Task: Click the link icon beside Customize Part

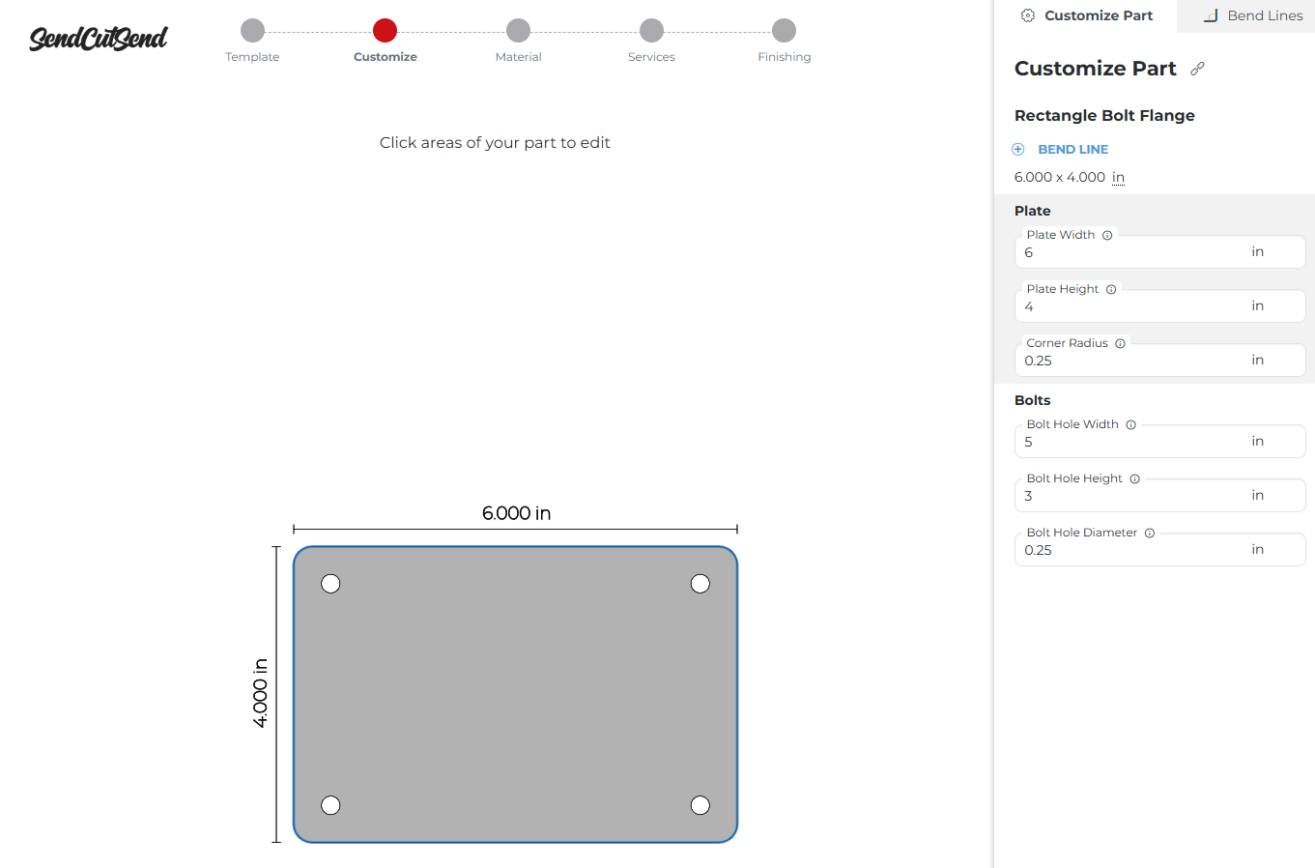Action: click(x=1197, y=69)
